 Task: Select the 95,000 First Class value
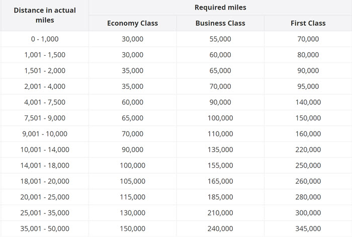(x=308, y=86)
